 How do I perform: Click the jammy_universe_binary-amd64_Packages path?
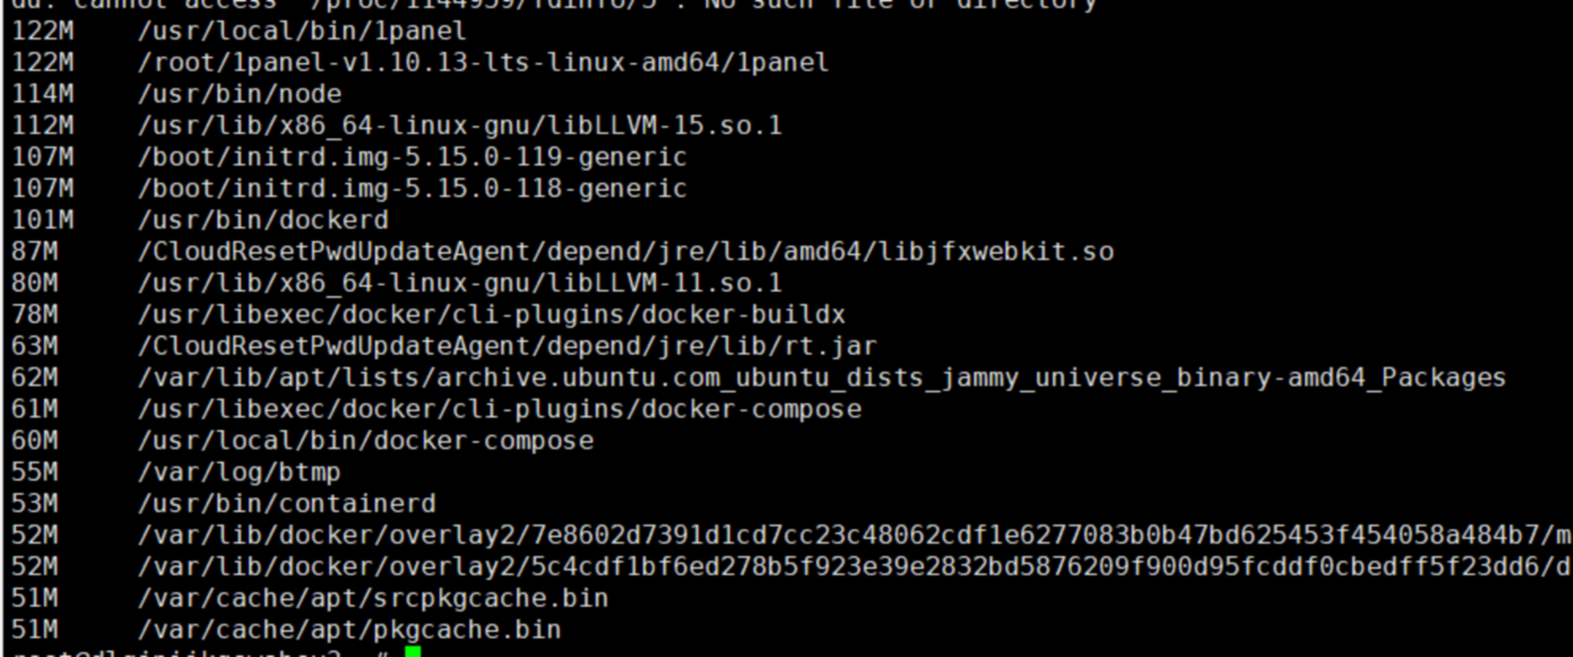pyautogui.click(x=822, y=377)
